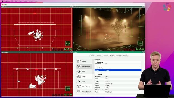This screenshot has width=174, height=98.
Task: Open the Apple menu
Action: pyautogui.click(x=2, y=1)
